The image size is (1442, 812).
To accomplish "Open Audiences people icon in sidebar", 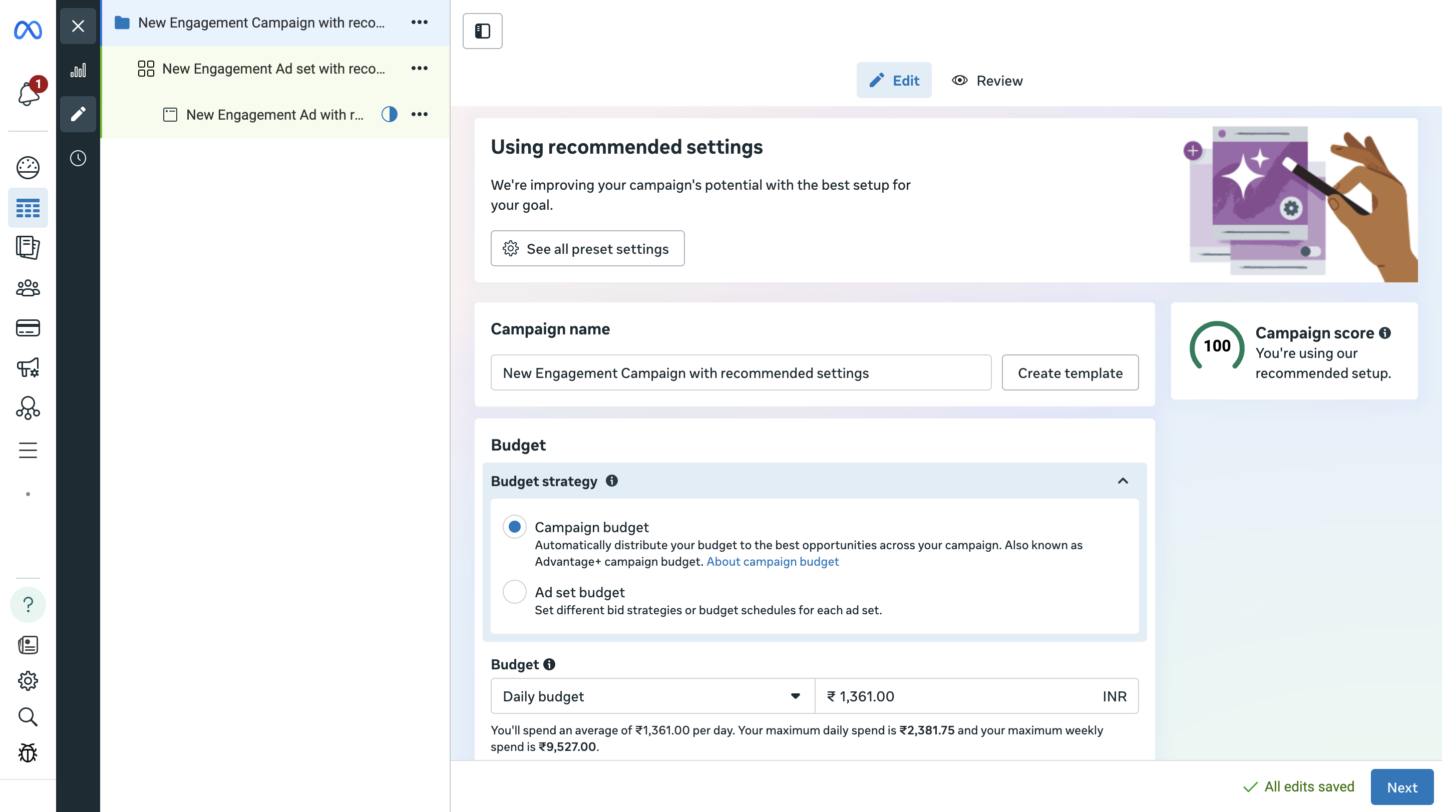I will pyautogui.click(x=28, y=288).
